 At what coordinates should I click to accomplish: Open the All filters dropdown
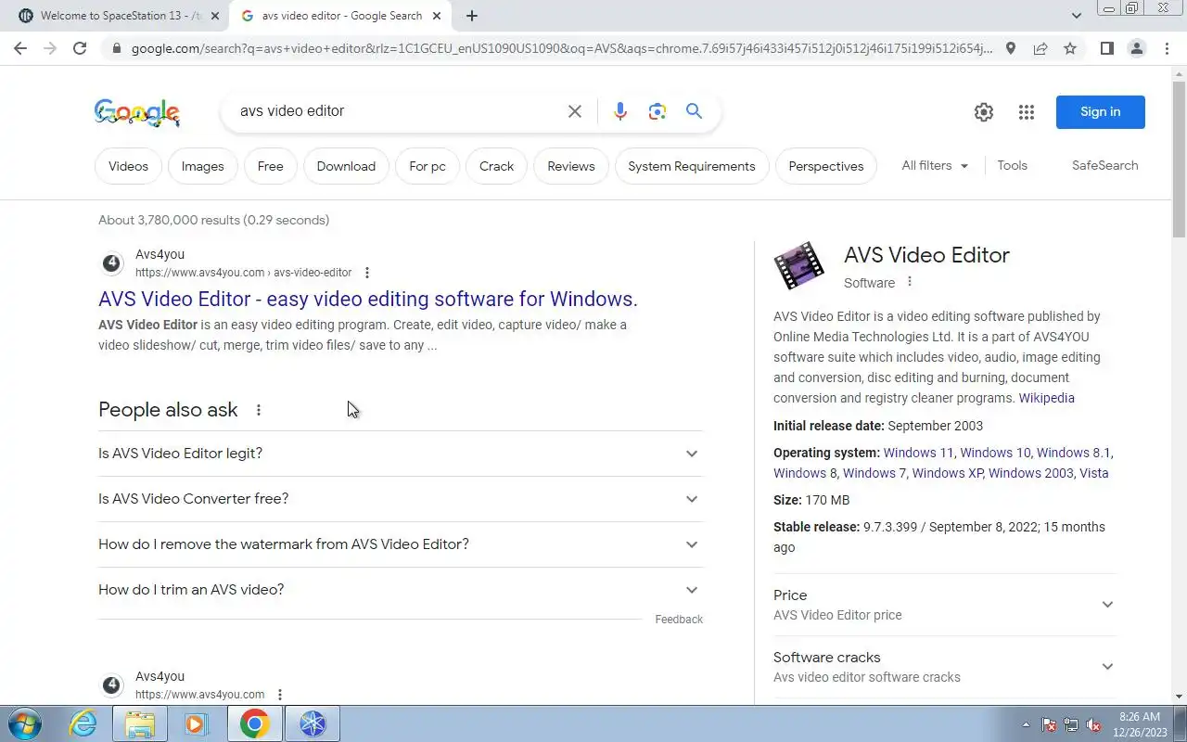(x=935, y=165)
